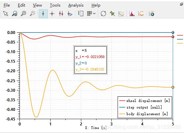184x133 pixels.
Task: Click the X: Time [s] axis label
Action: tap(96, 128)
